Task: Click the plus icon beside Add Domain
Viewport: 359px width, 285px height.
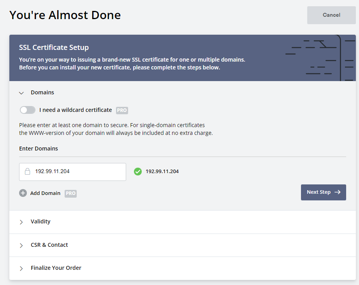Action: coord(23,193)
